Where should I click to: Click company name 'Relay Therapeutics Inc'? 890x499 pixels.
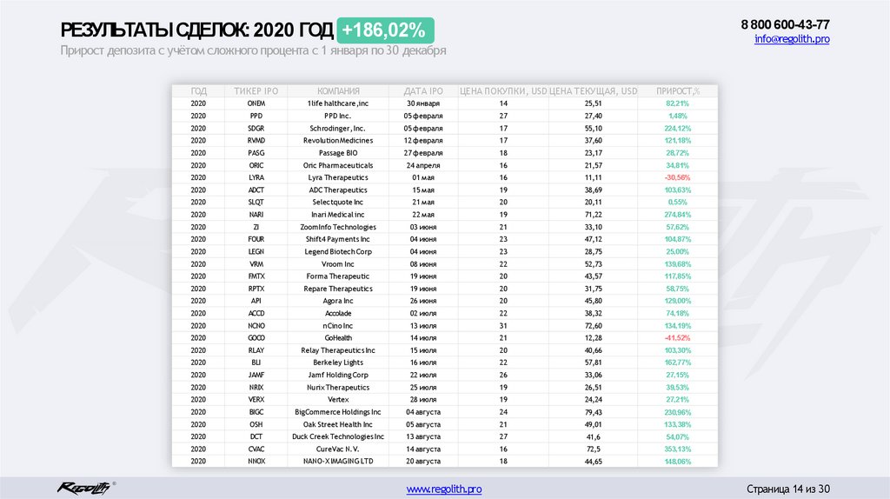tap(338, 350)
